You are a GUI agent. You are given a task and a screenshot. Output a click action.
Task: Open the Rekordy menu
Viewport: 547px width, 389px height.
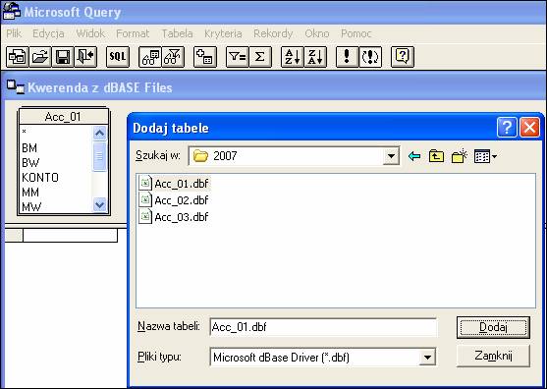[273, 33]
